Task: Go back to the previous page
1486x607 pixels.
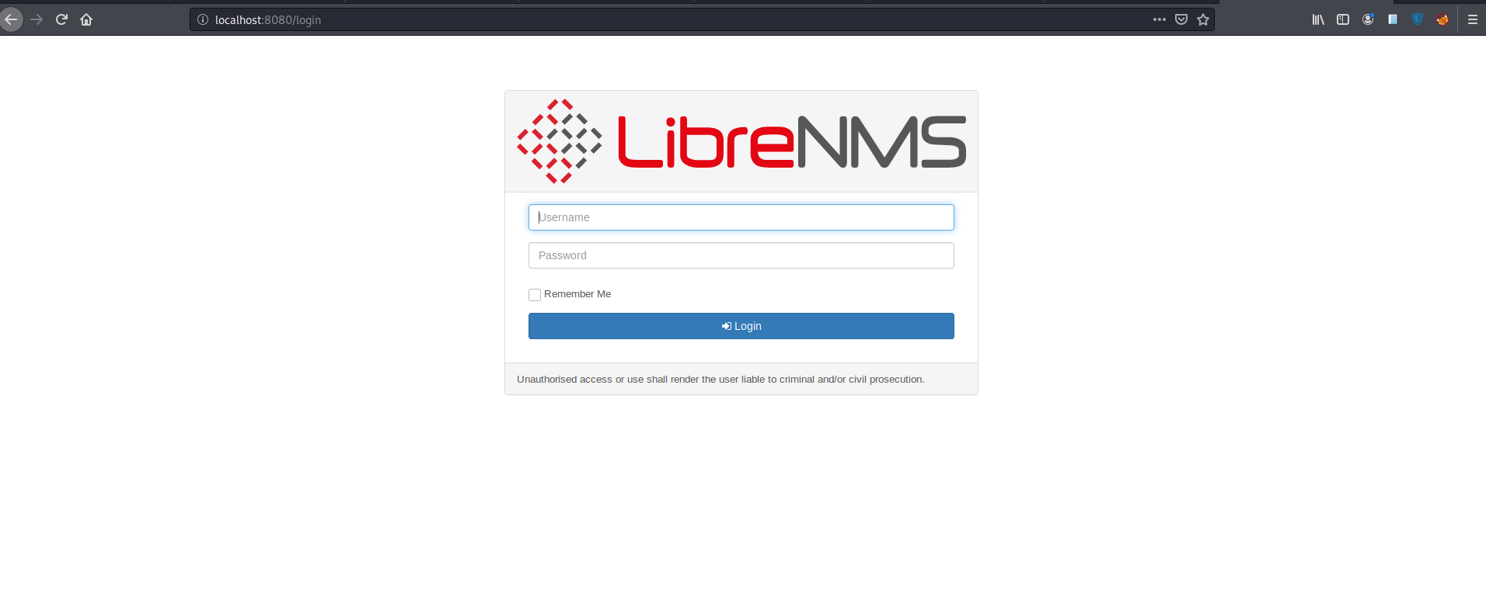Action: 11,19
